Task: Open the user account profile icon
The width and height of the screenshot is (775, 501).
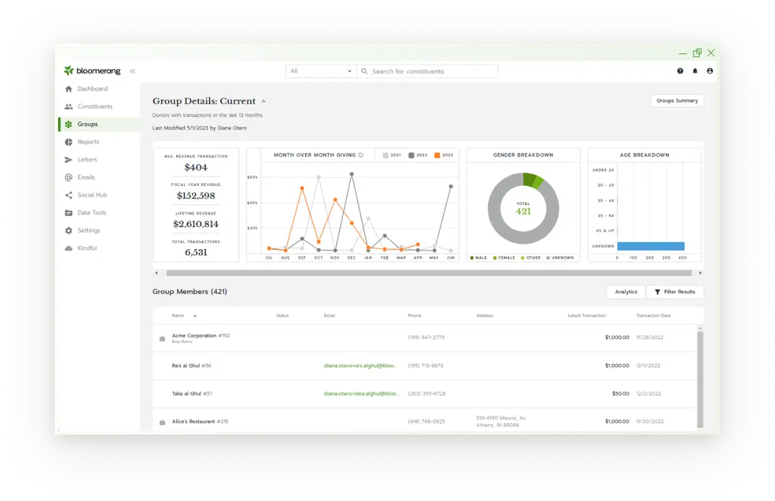Action: point(710,71)
